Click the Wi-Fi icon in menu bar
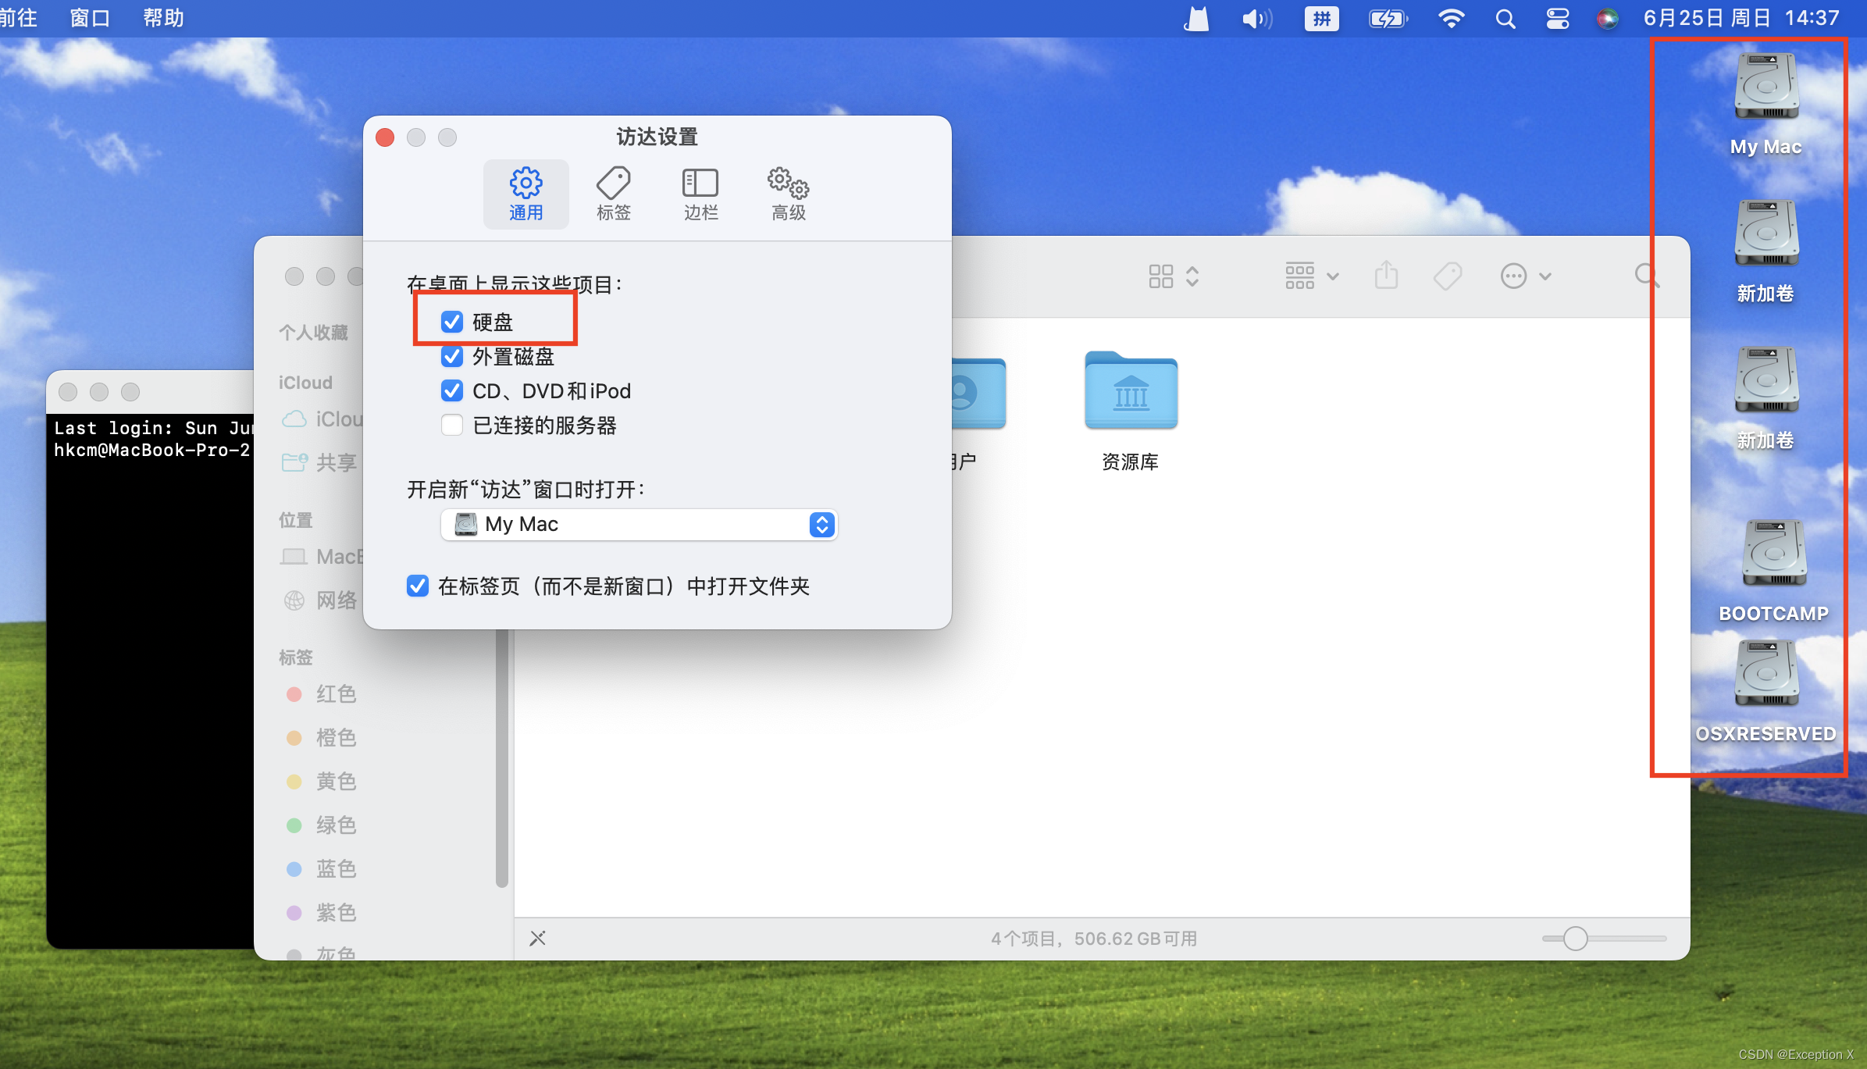1867x1069 pixels. (x=1451, y=18)
